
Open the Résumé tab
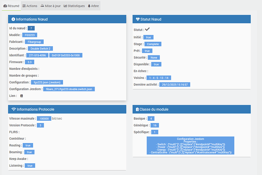[11, 6]
